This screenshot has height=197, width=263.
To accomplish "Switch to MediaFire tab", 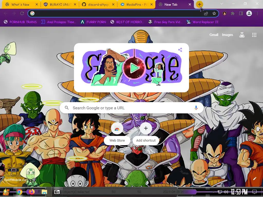I will pos(137,5).
